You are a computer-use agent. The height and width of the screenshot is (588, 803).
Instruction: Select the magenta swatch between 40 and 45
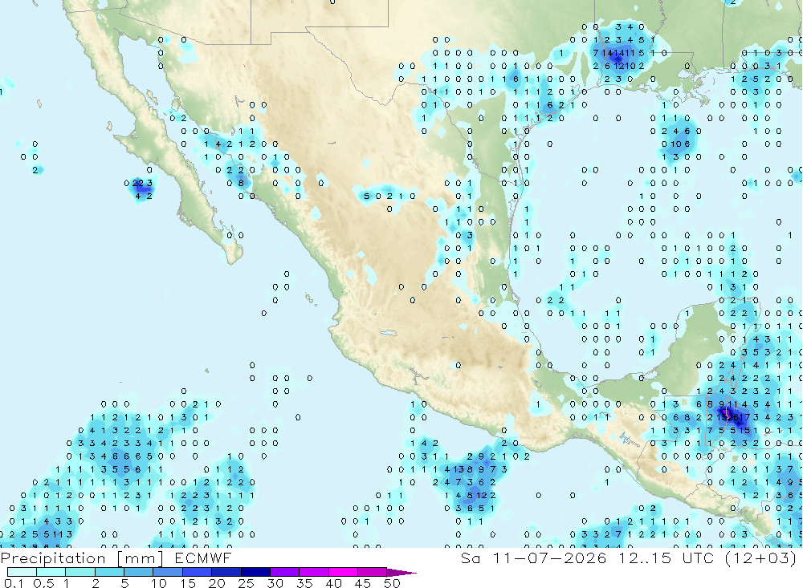343,572
